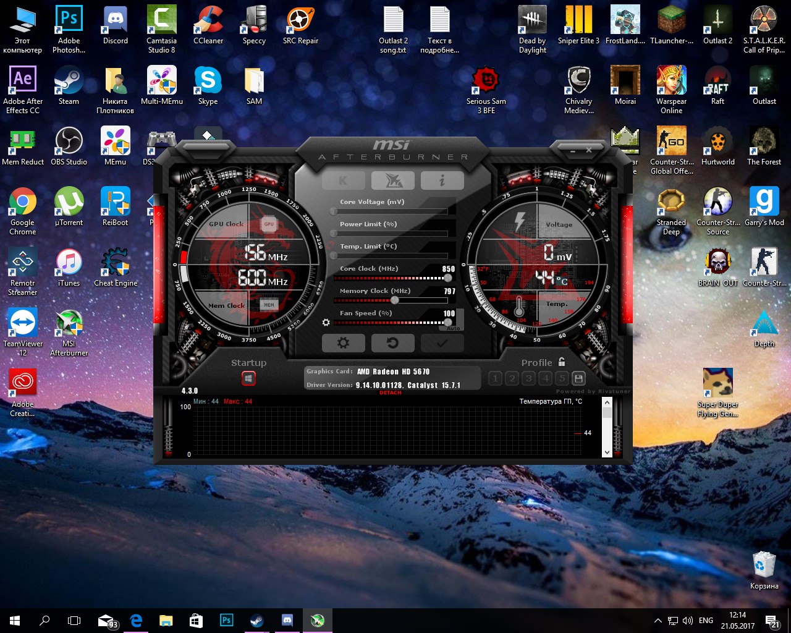Select the Adobe Photoshop desktop shortcut
The height and width of the screenshot is (633, 791).
[x=69, y=30]
